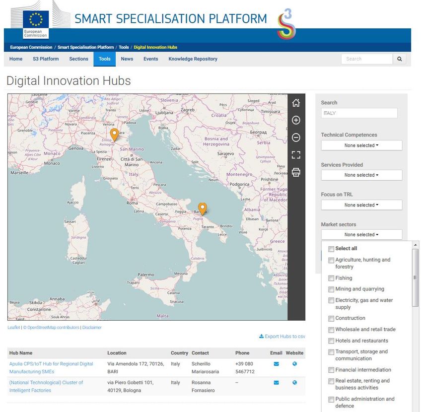Open website for Cluster of Intelligent Factories
The height and width of the screenshot is (412, 422).
pos(295,383)
